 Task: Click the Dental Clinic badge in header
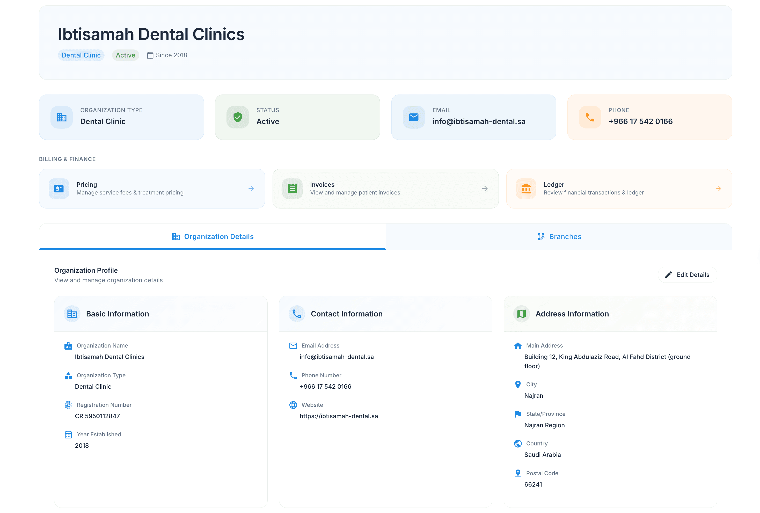coord(81,55)
